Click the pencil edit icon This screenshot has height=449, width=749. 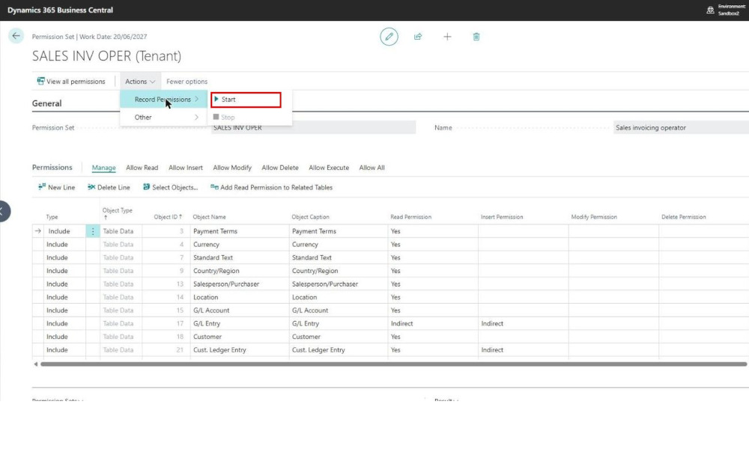(389, 37)
